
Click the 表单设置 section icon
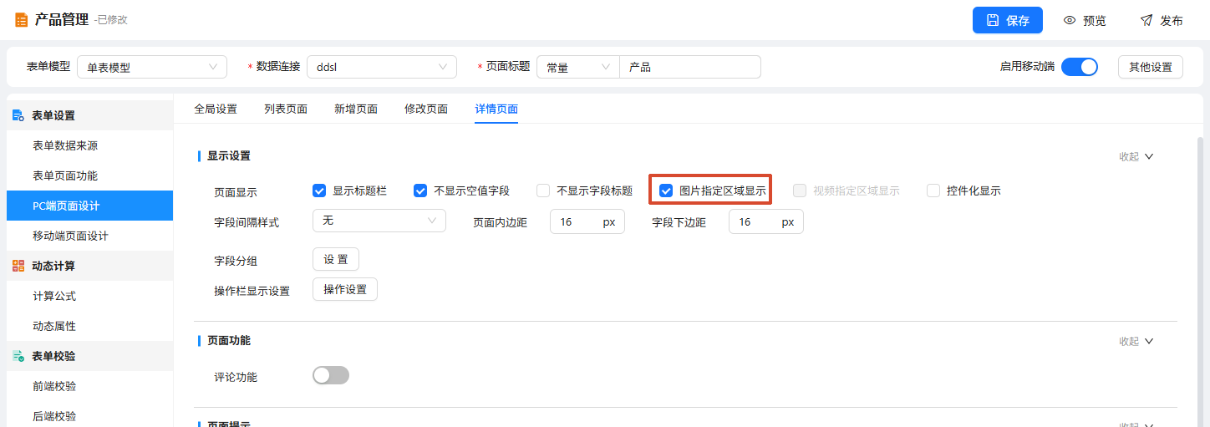click(x=18, y=115)
